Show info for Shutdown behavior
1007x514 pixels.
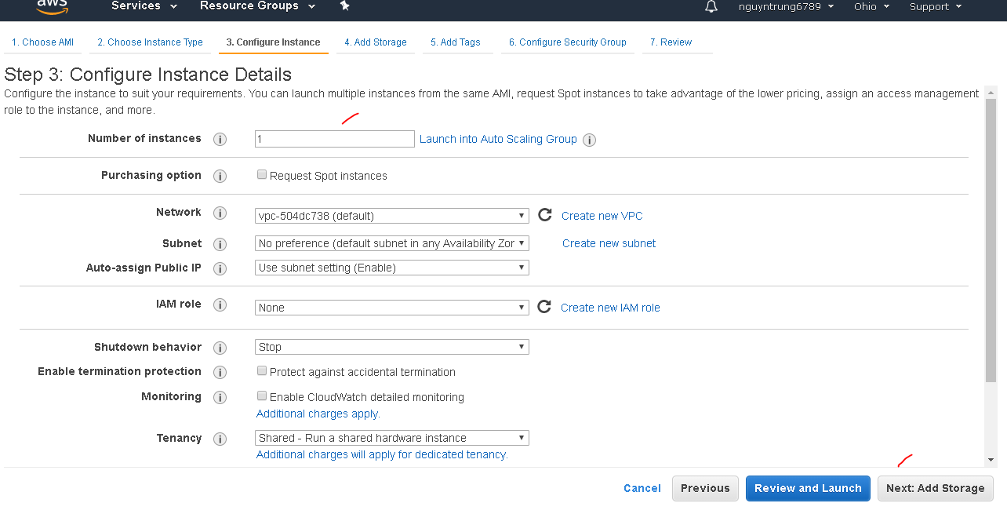(x=220, y=348)
